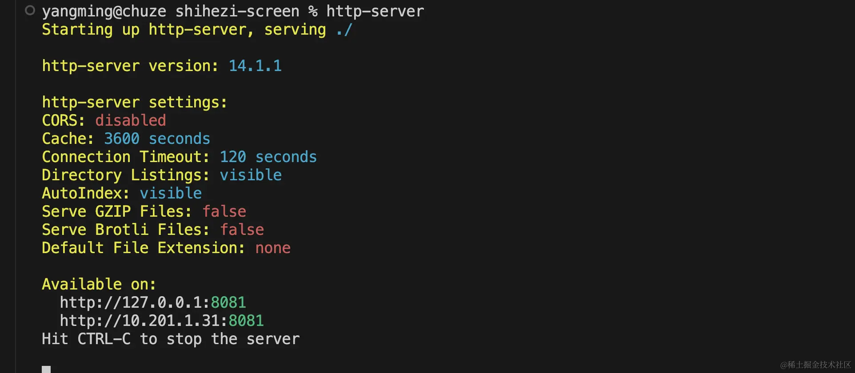Click the http-server command text
The height and width of the screenshot is (373, 855).
click(375, 11)
